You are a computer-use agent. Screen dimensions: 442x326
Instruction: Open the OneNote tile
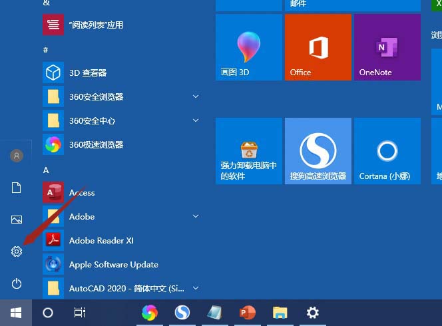[387, 47]
